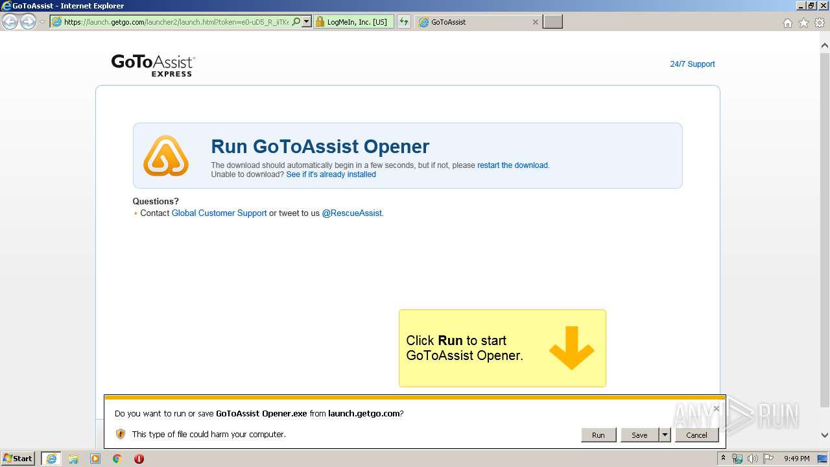Screen dimensions: 830x467
Task: Click the 9:49 PM clock
Action: [796, 459]
